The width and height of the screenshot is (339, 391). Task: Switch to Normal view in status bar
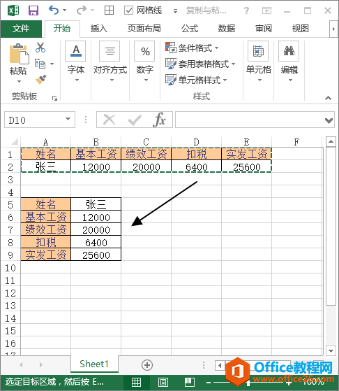(136, 382)
